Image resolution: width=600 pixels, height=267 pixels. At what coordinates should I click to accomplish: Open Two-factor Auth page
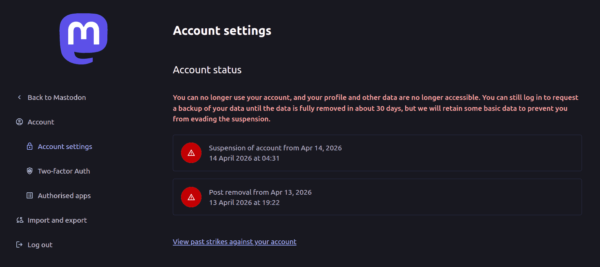tap(64, 171)
